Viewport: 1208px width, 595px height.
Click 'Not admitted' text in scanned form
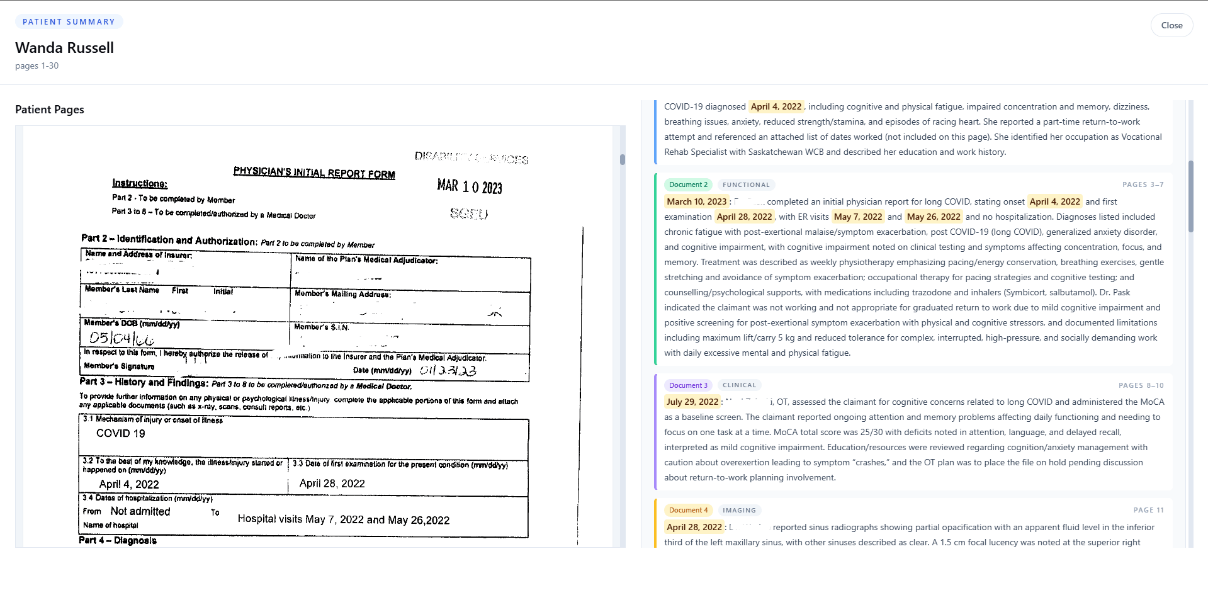pyautogui.click(x=140, y=511)
